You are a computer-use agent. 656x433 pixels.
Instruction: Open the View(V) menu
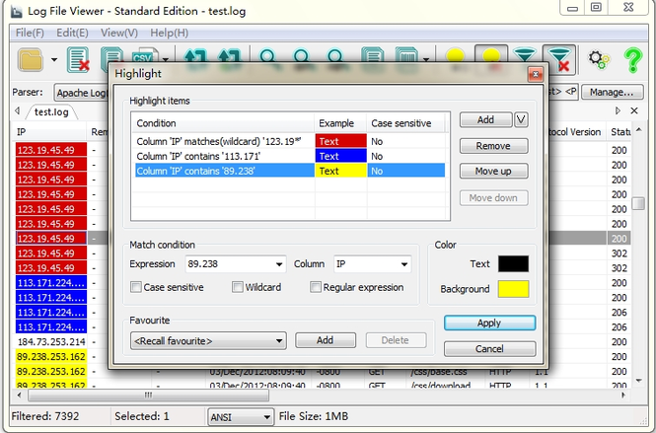pyautogui.click(x=118, y=33)
